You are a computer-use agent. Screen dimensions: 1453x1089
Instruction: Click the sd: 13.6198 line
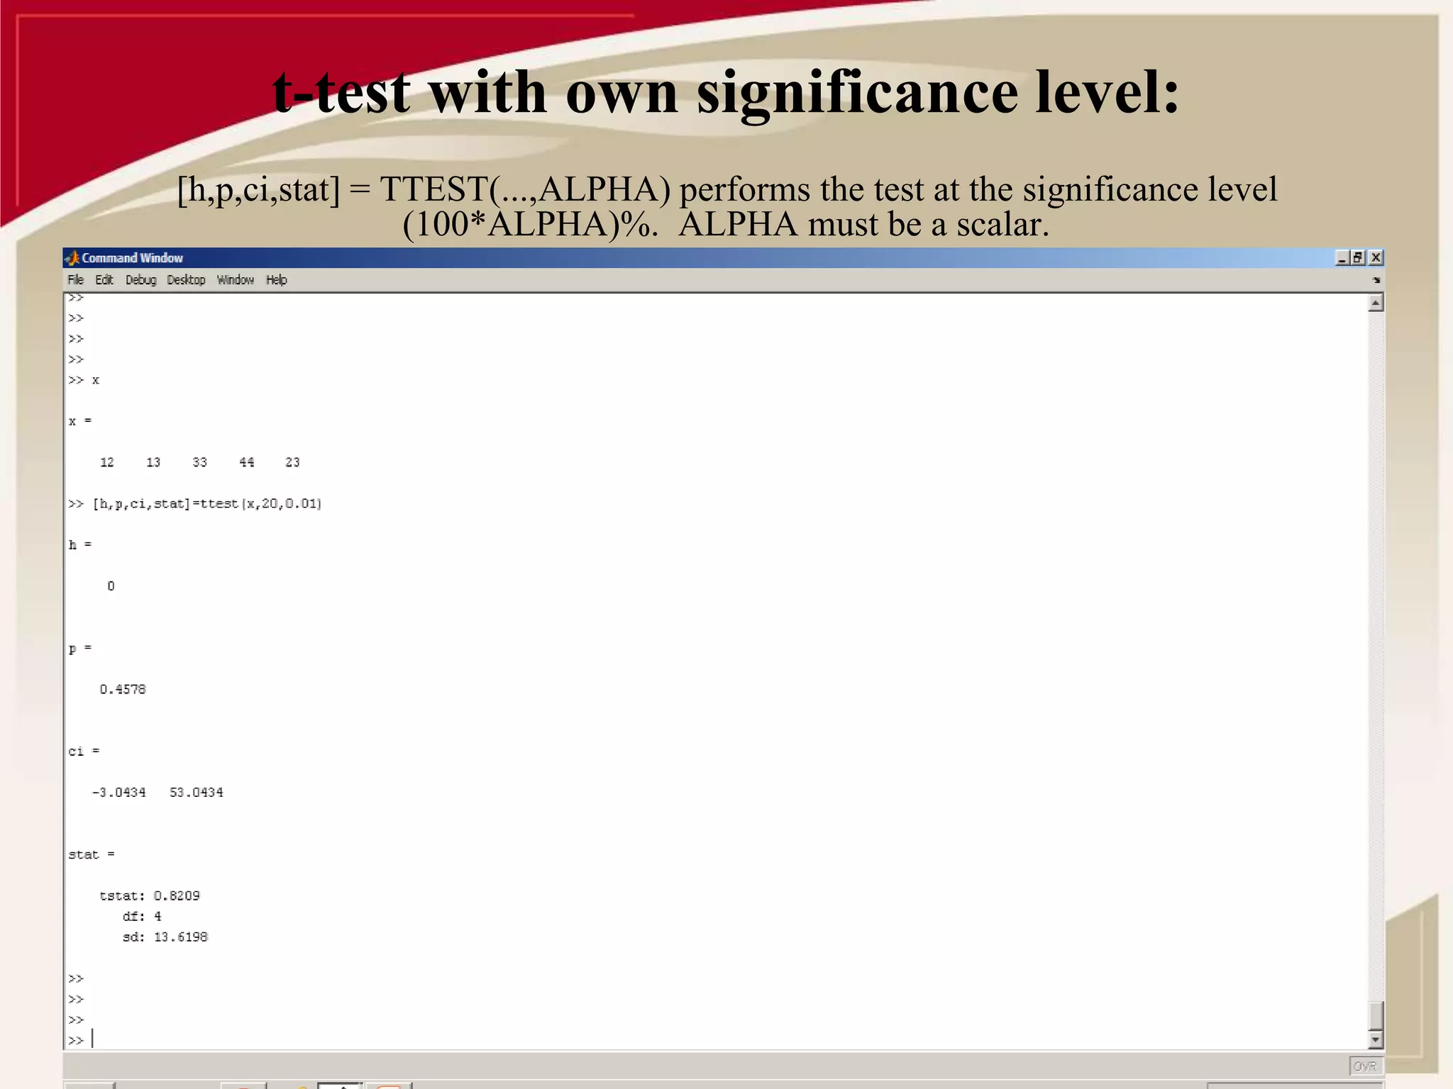point(165,937)
